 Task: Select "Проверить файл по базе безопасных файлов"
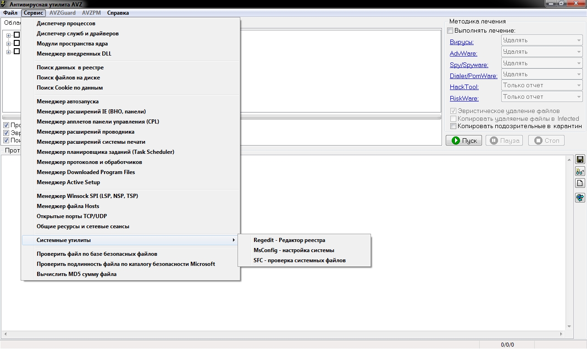[x=131, y=254]
